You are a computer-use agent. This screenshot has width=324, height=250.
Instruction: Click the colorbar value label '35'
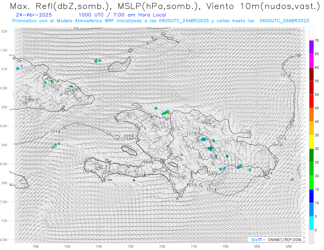click(x=317, y=135)
